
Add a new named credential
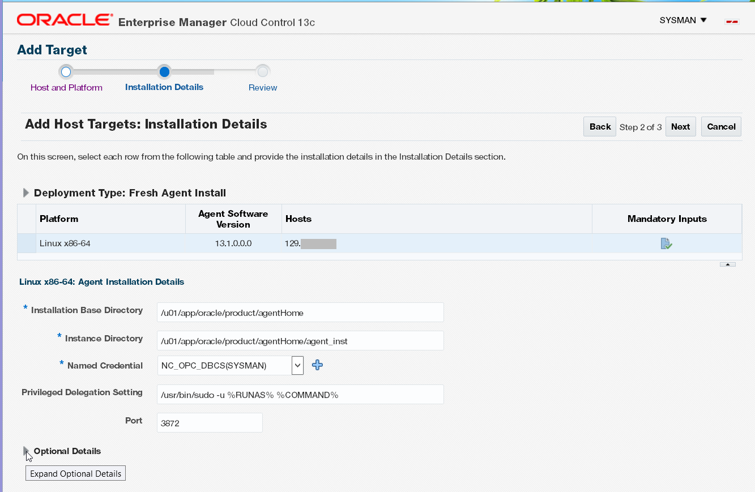(317, 365)
